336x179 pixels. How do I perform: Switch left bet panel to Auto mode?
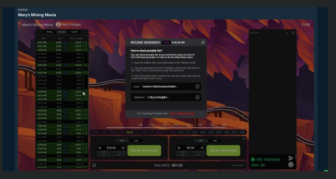135,141
